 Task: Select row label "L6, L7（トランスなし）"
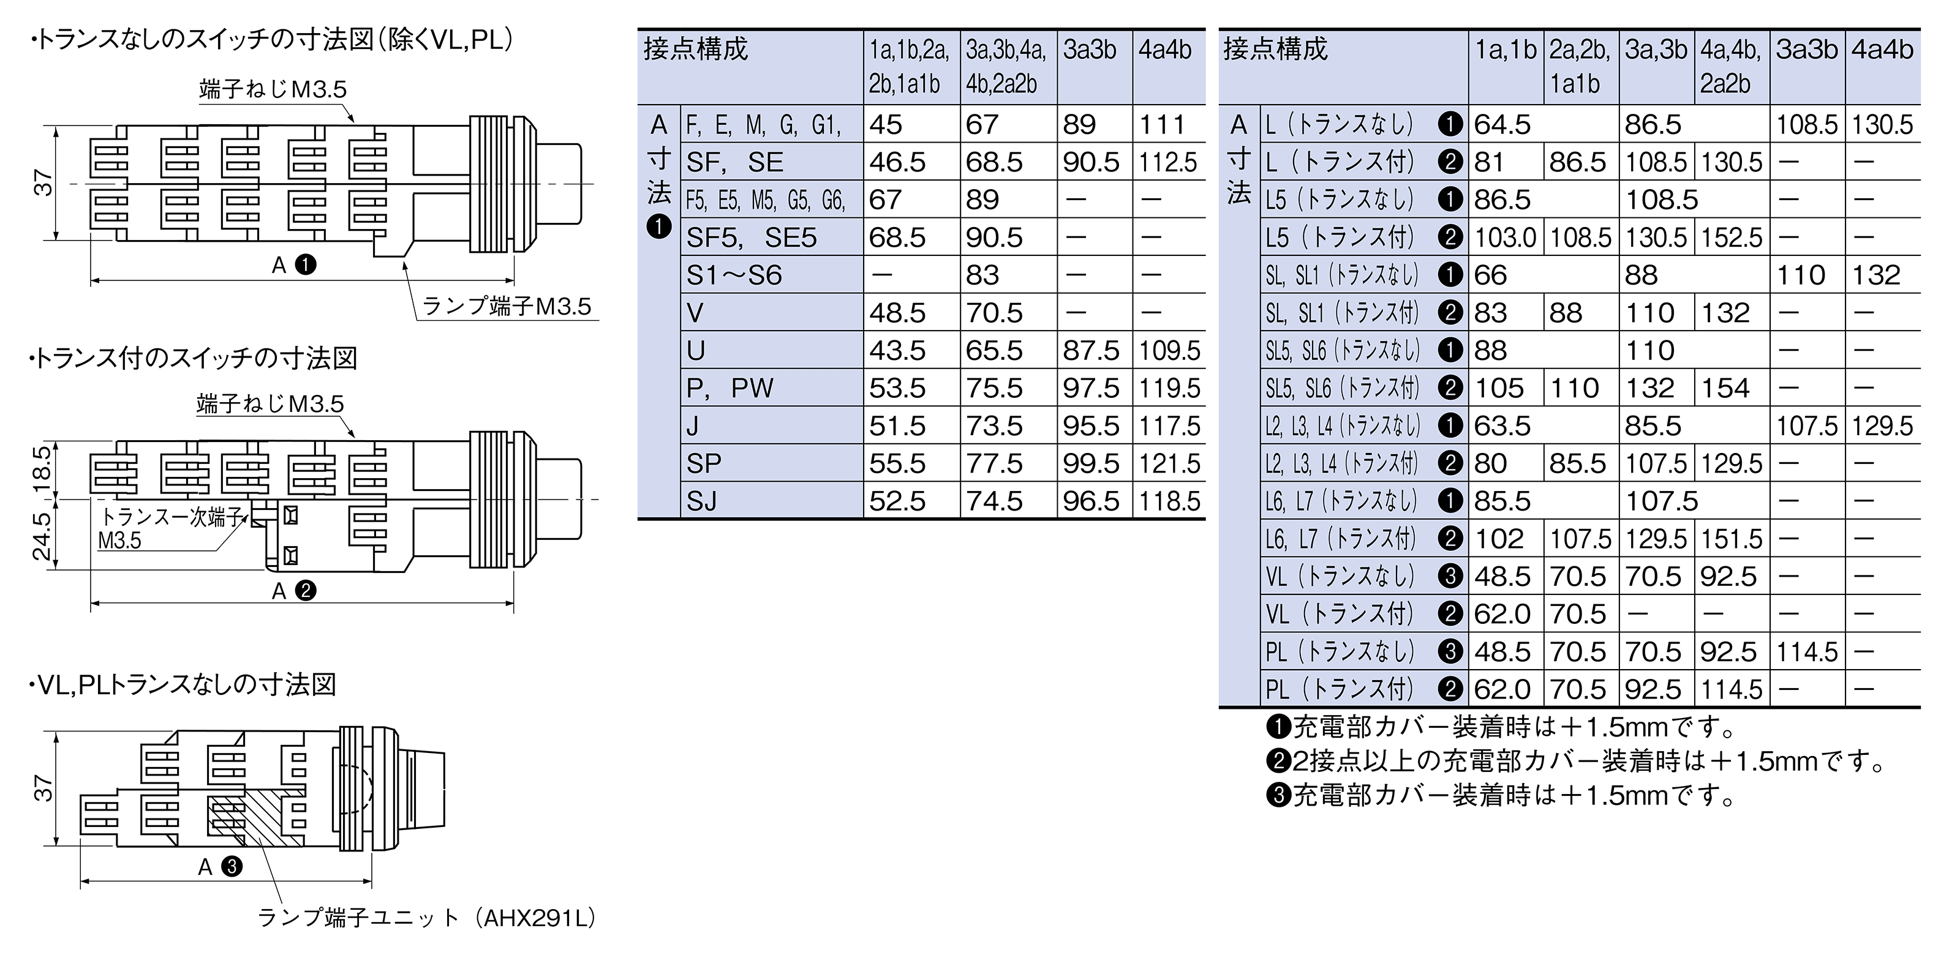[x=1341, y=501]
